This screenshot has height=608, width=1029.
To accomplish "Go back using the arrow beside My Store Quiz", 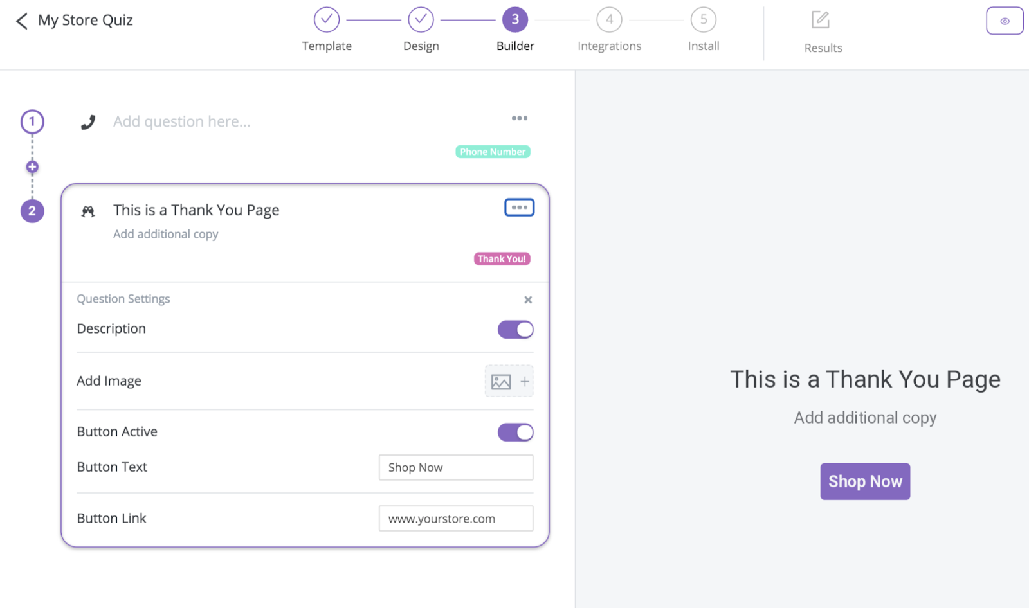I will [x=22, y=21].
